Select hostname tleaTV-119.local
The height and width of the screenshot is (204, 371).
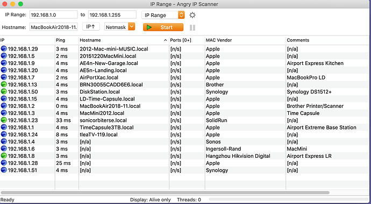pos(99,134)
